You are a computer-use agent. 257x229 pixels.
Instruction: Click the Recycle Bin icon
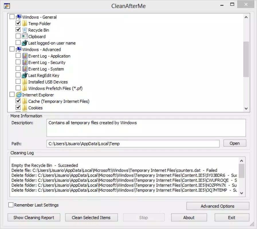[x=25, y=30]
